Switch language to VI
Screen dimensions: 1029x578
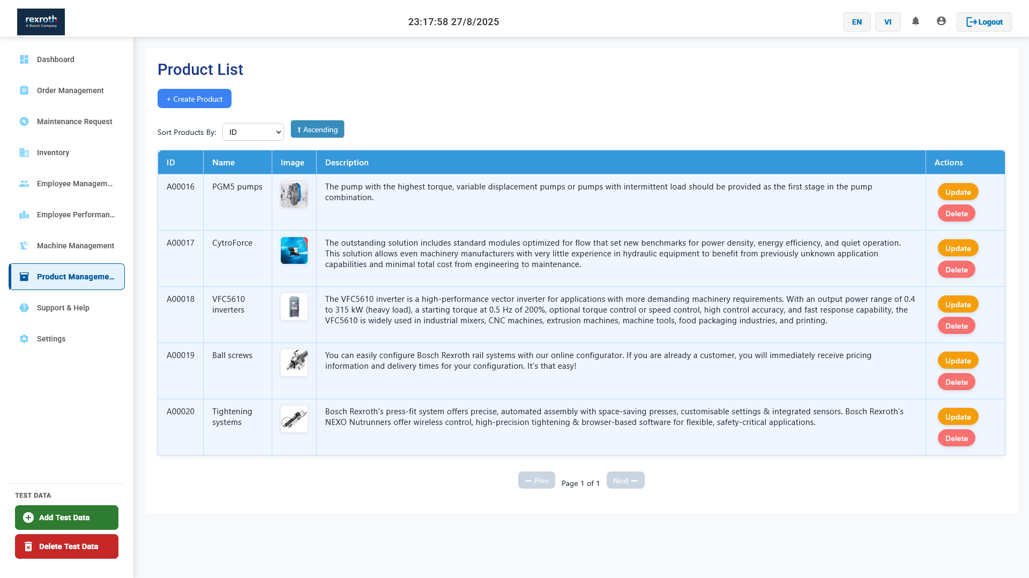[888, 22]
